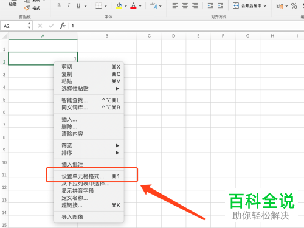Select 智能查找 menu entry
Viewport: 304px width, 228px height.
point(89,100)
